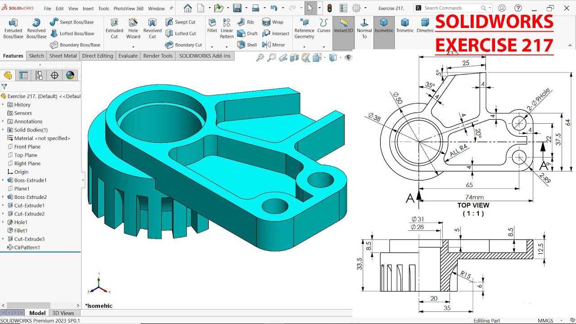Switch to the Evaluate tab
Viewport: 576px width, 324px height.
tap(128, 56)
